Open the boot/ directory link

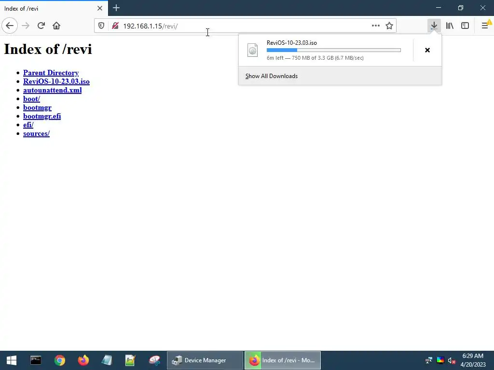[x=31, y=99]
